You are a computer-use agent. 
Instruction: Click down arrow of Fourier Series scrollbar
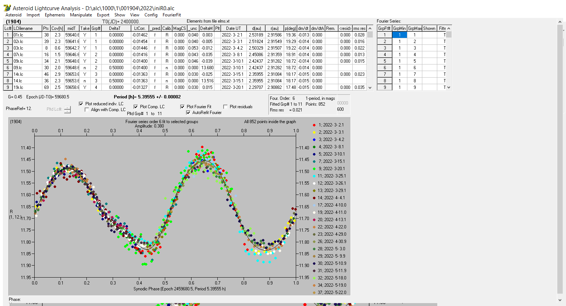449,87
